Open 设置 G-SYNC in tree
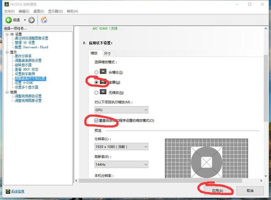Screen dimensions: 271x200 24,83
